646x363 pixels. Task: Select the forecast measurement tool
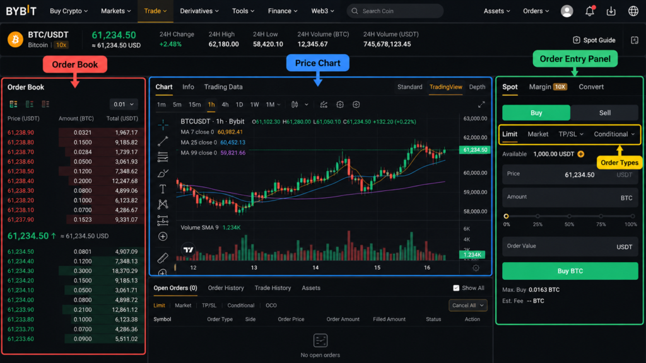pos(163,221)
